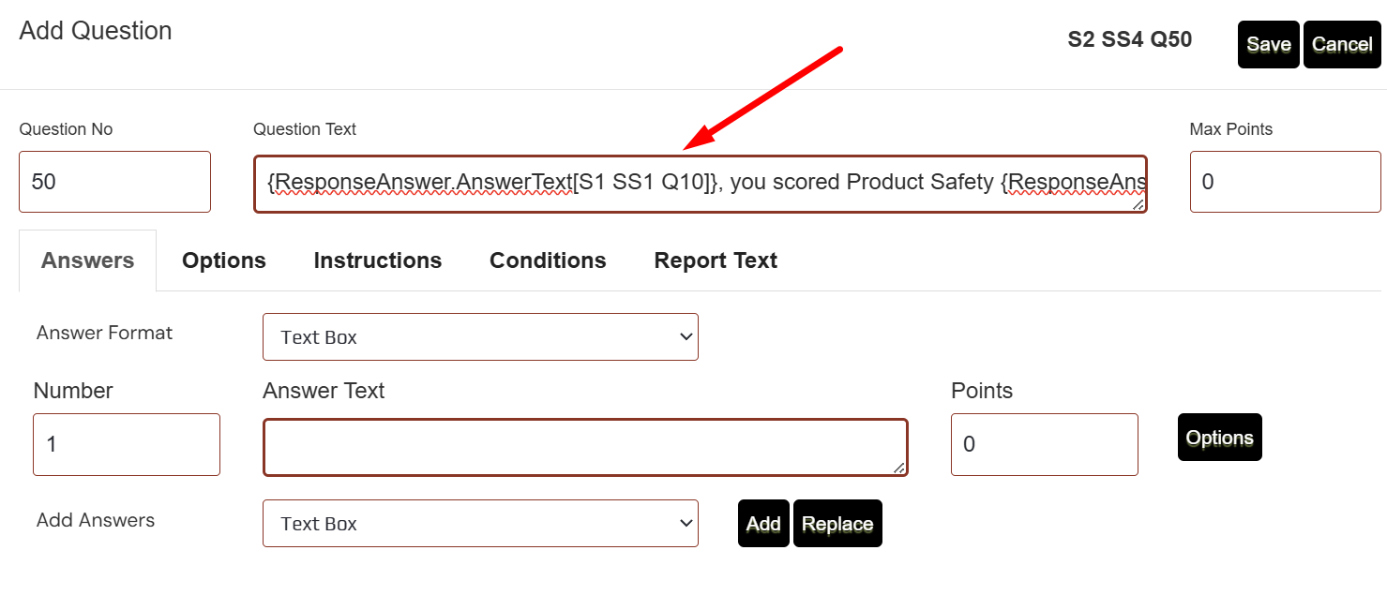Expand the Answer Format dropdown
Viewport: 1387px width, 595px height.
[480, 337]
